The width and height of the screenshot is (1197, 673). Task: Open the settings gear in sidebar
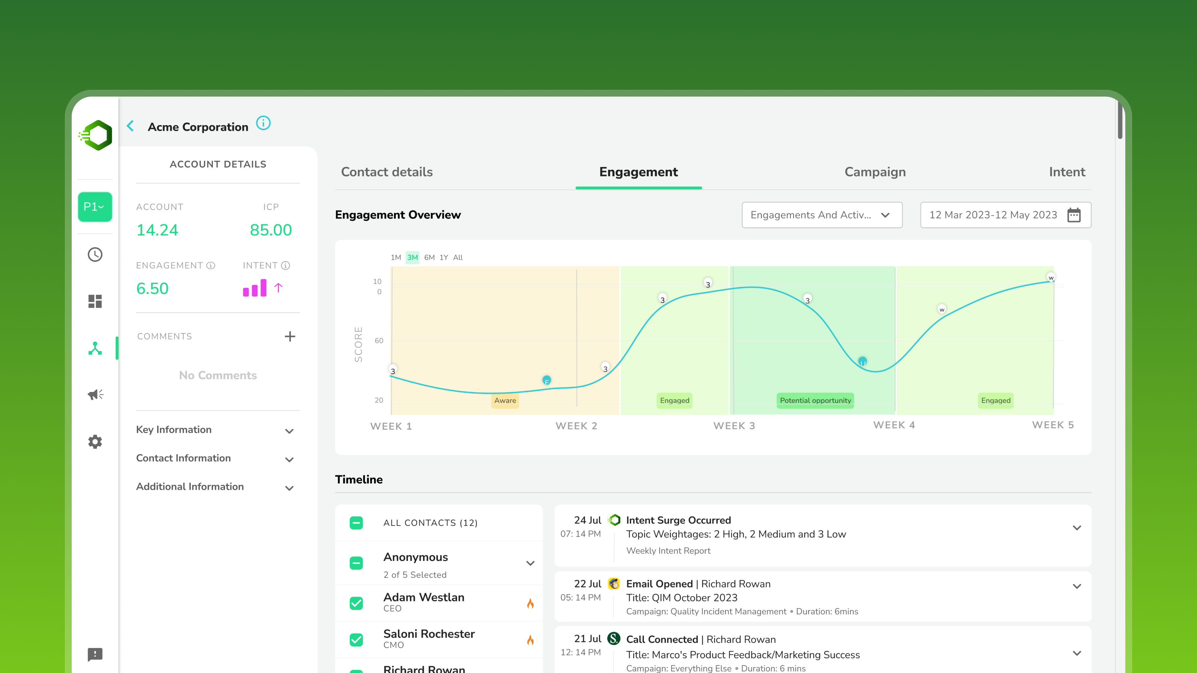point(95,442)
